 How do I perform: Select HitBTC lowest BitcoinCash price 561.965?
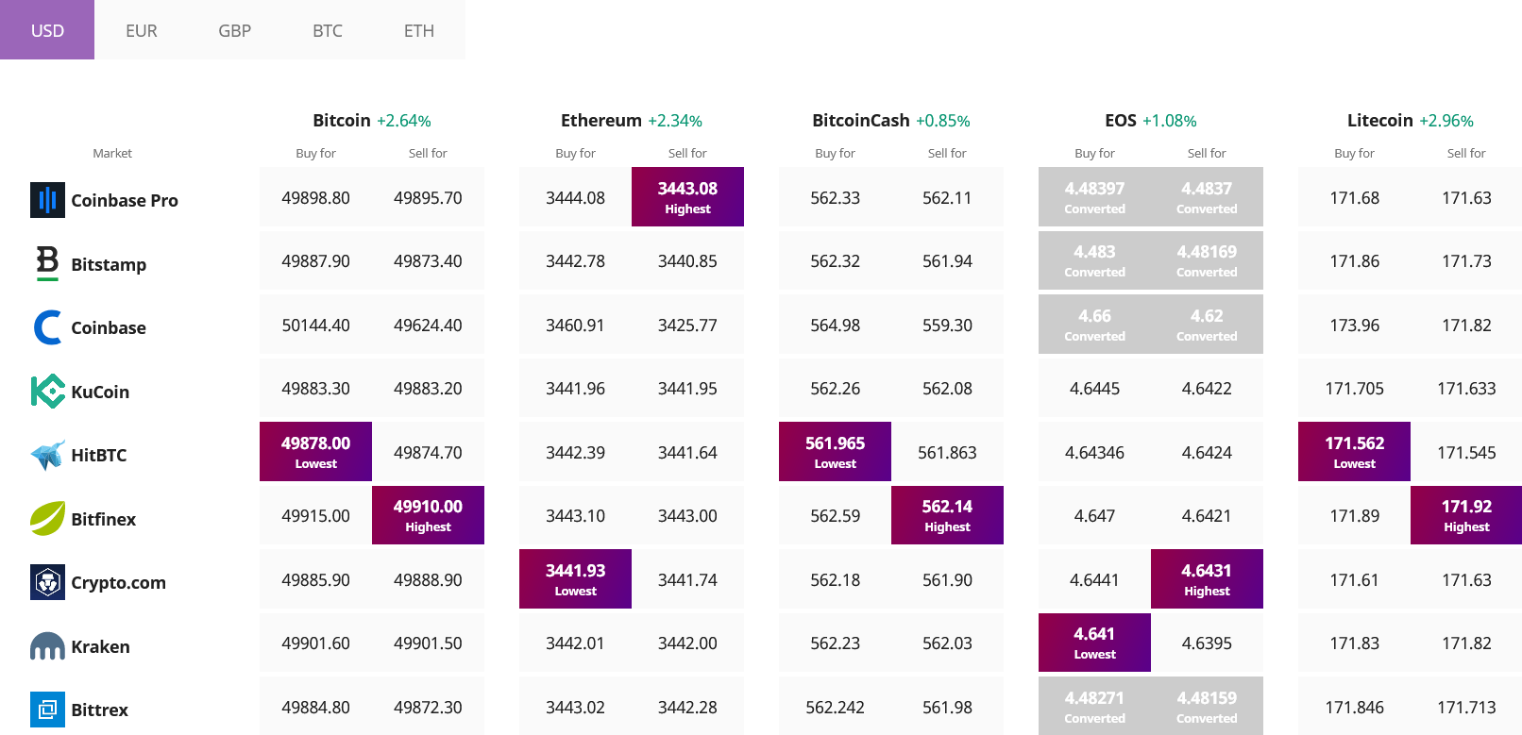(x=835, y=451)
